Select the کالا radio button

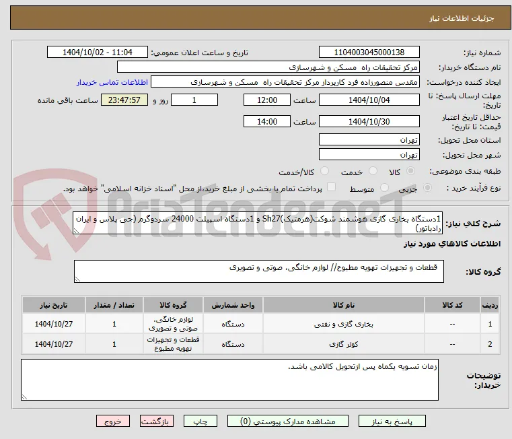pyautogui.click(x=411, y=171)
